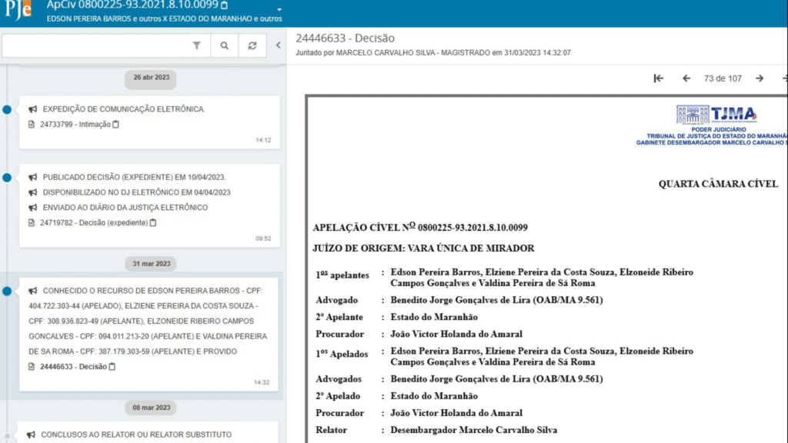Select timeline marker for Expedição de Comunicação
This screenshot has width=788, height=443.
pyautogui.click(x=7, y=110)
